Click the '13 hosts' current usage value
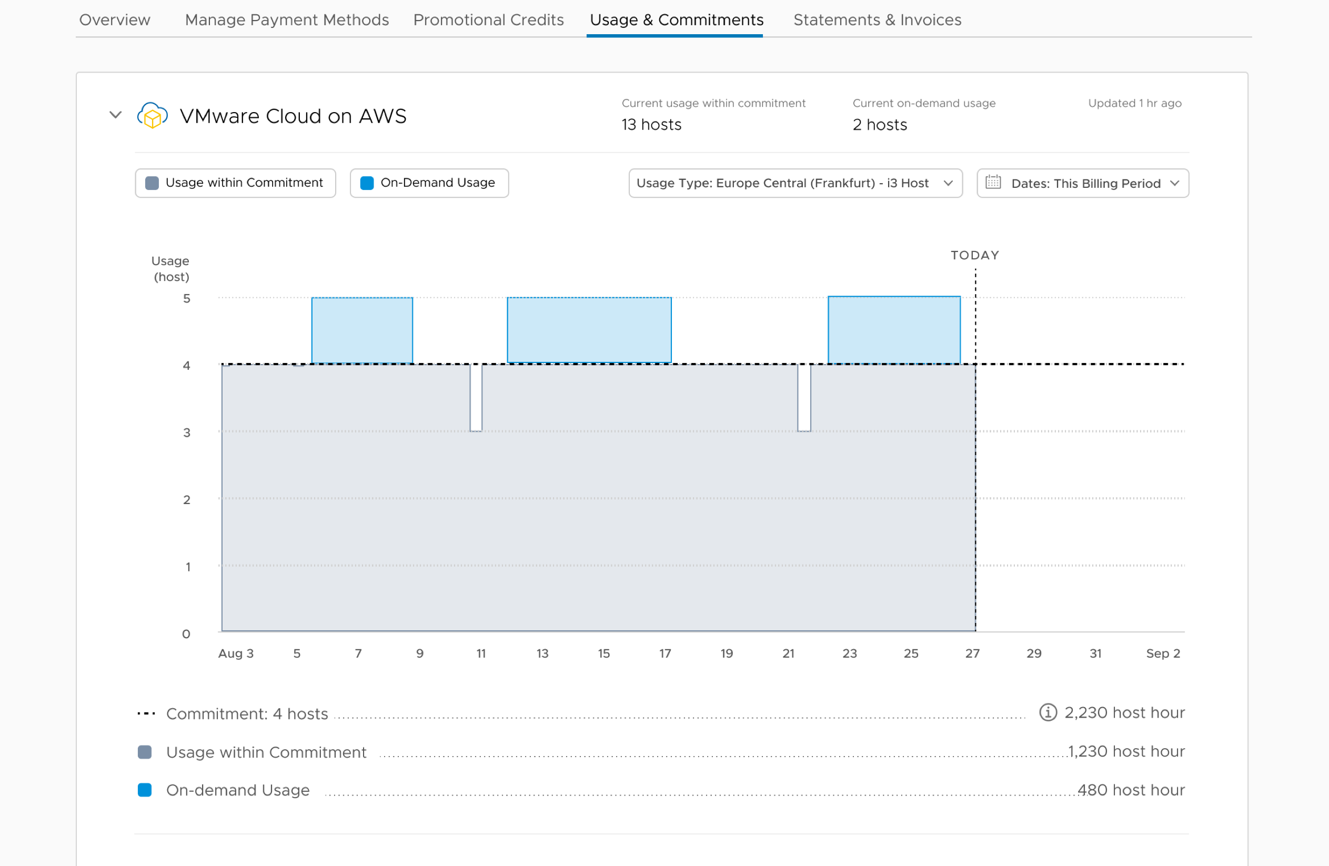 tap(651, 125)
